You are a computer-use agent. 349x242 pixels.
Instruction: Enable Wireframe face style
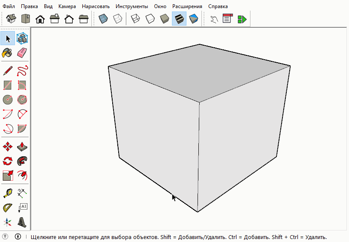(x=135, y=19)
